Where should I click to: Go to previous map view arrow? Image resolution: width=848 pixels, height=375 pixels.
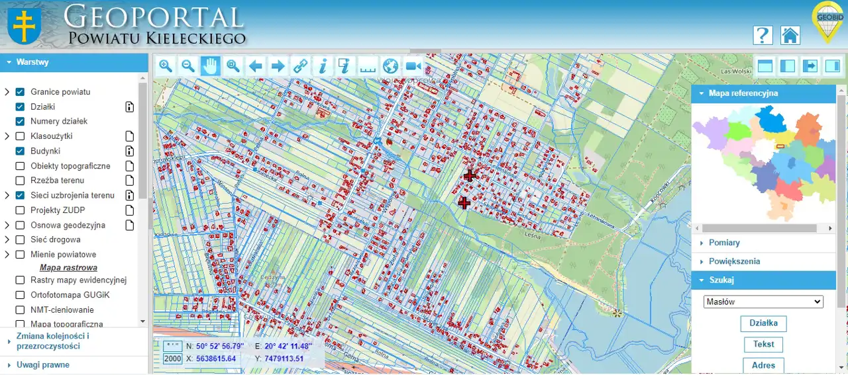pos(256,66)
